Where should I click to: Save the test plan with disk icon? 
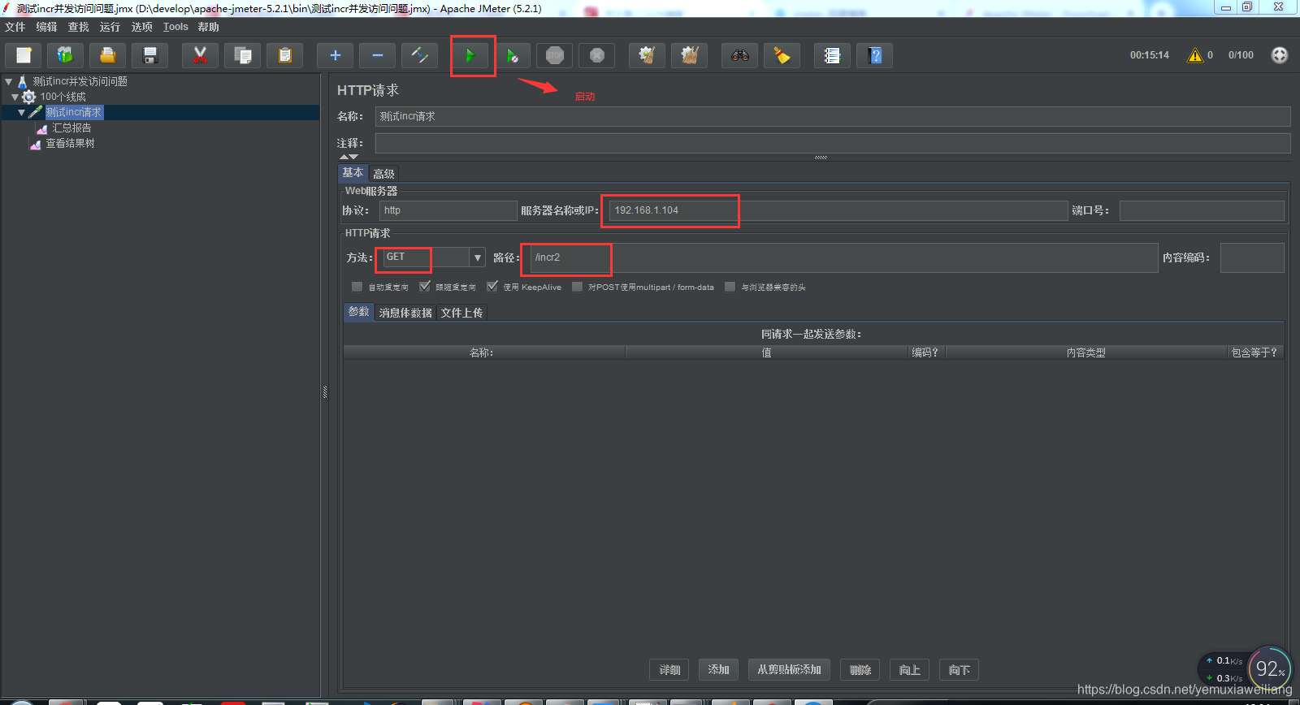(149, 55)
